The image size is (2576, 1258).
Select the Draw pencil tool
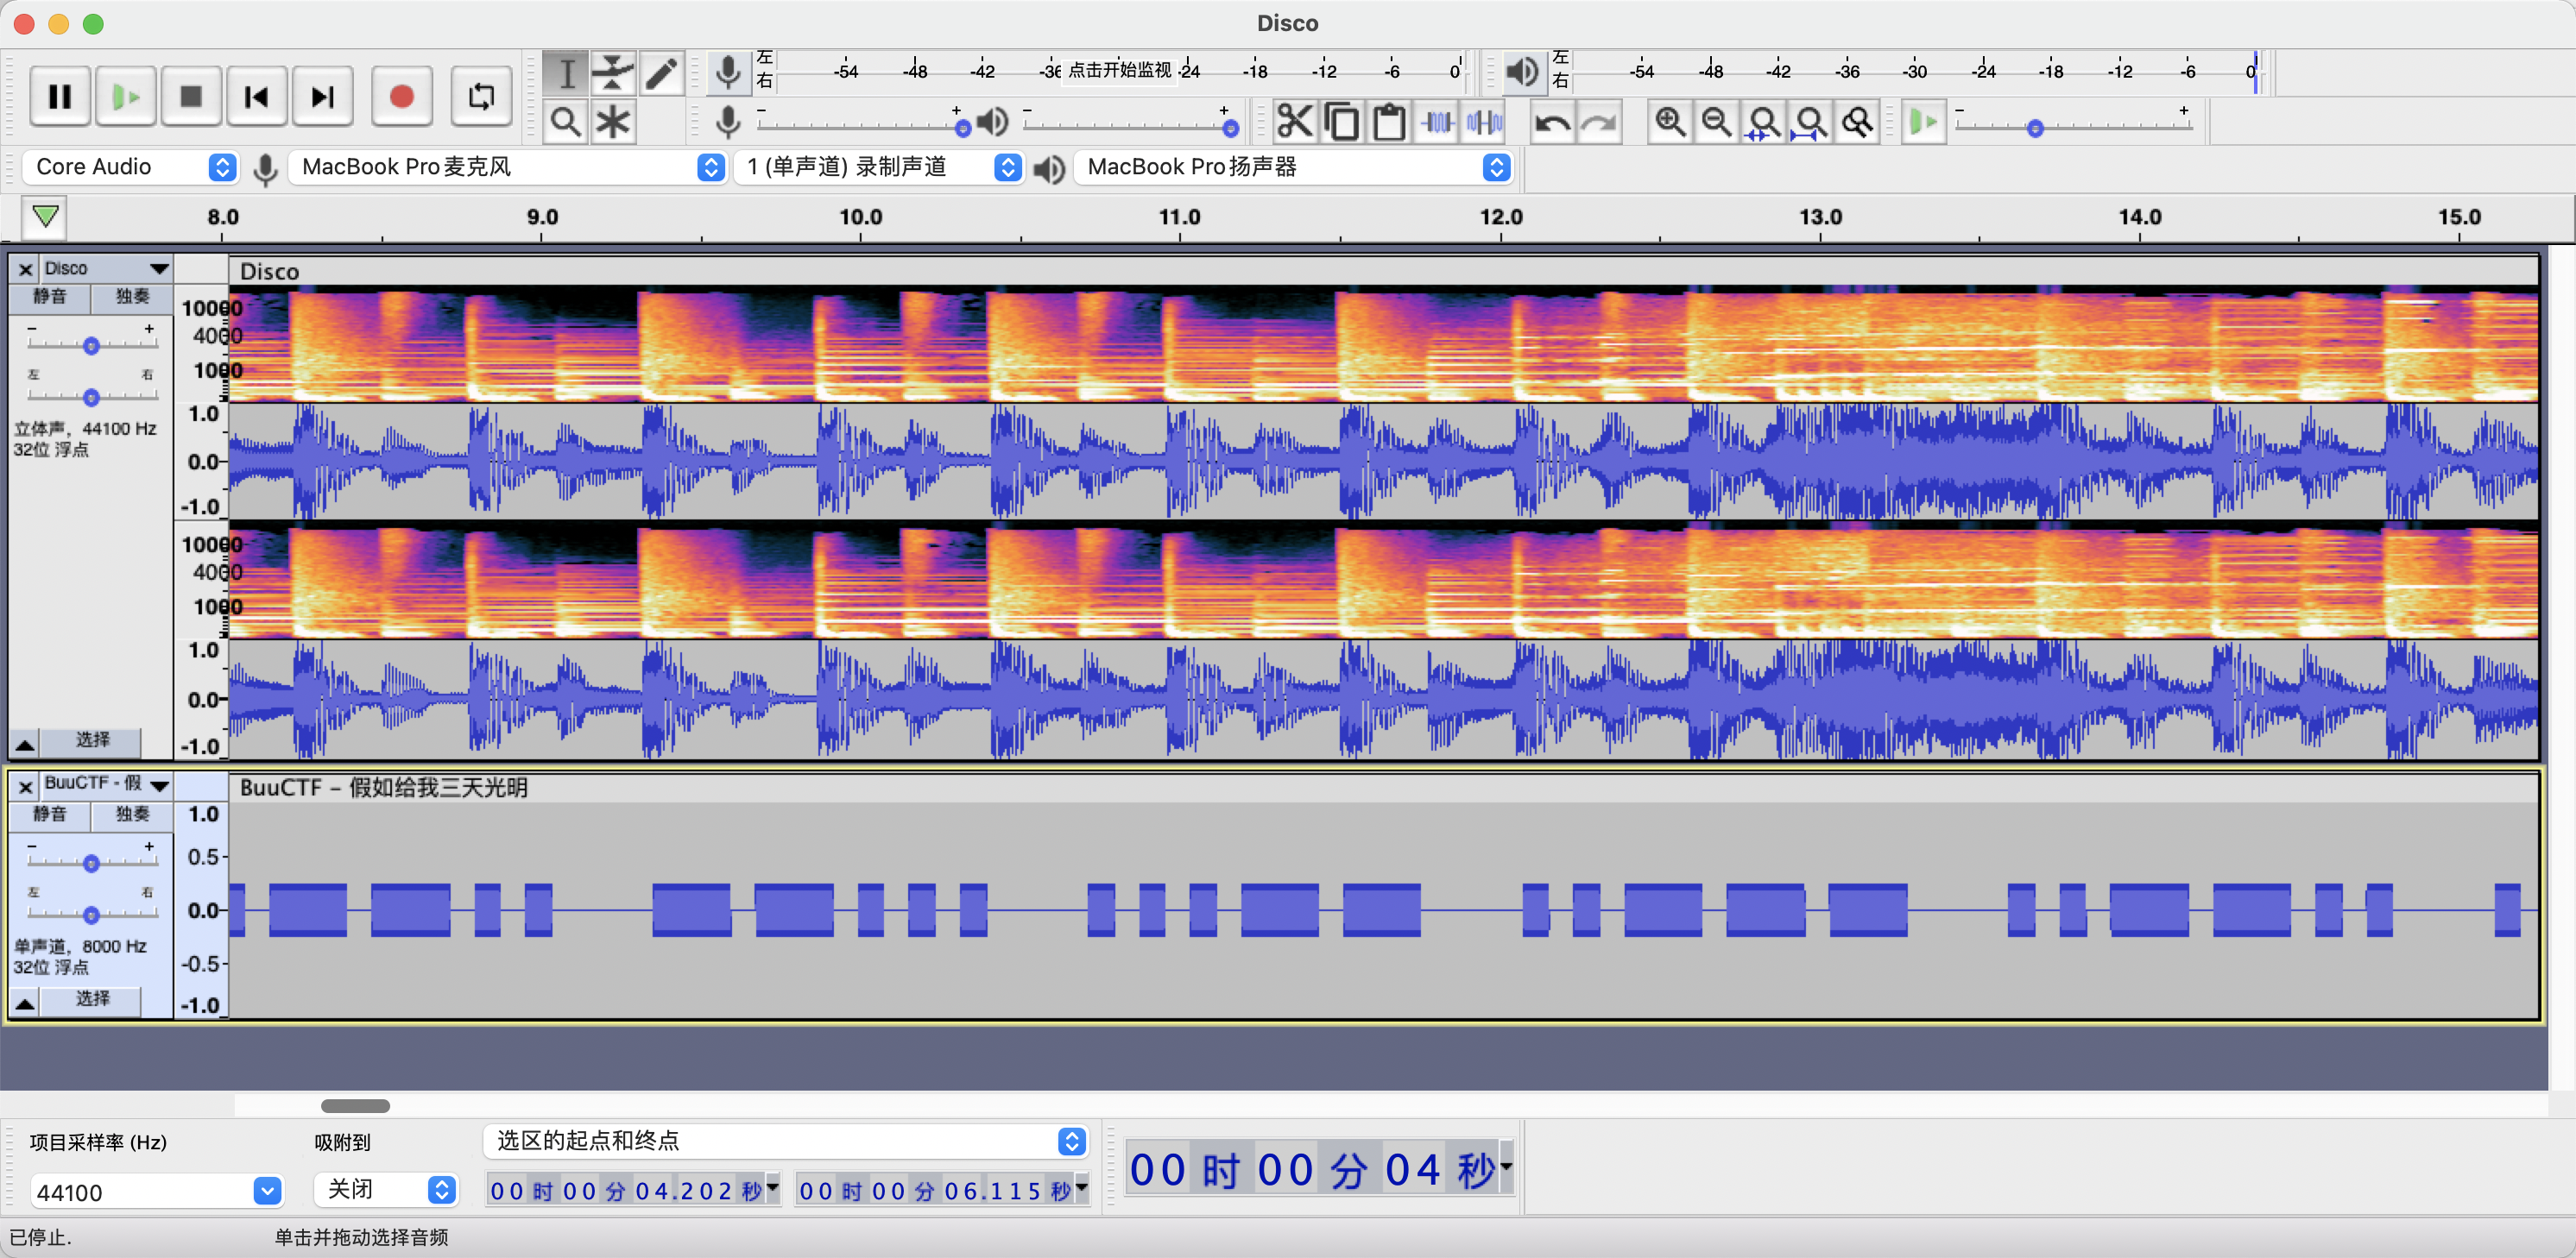[x=661, y=73]
